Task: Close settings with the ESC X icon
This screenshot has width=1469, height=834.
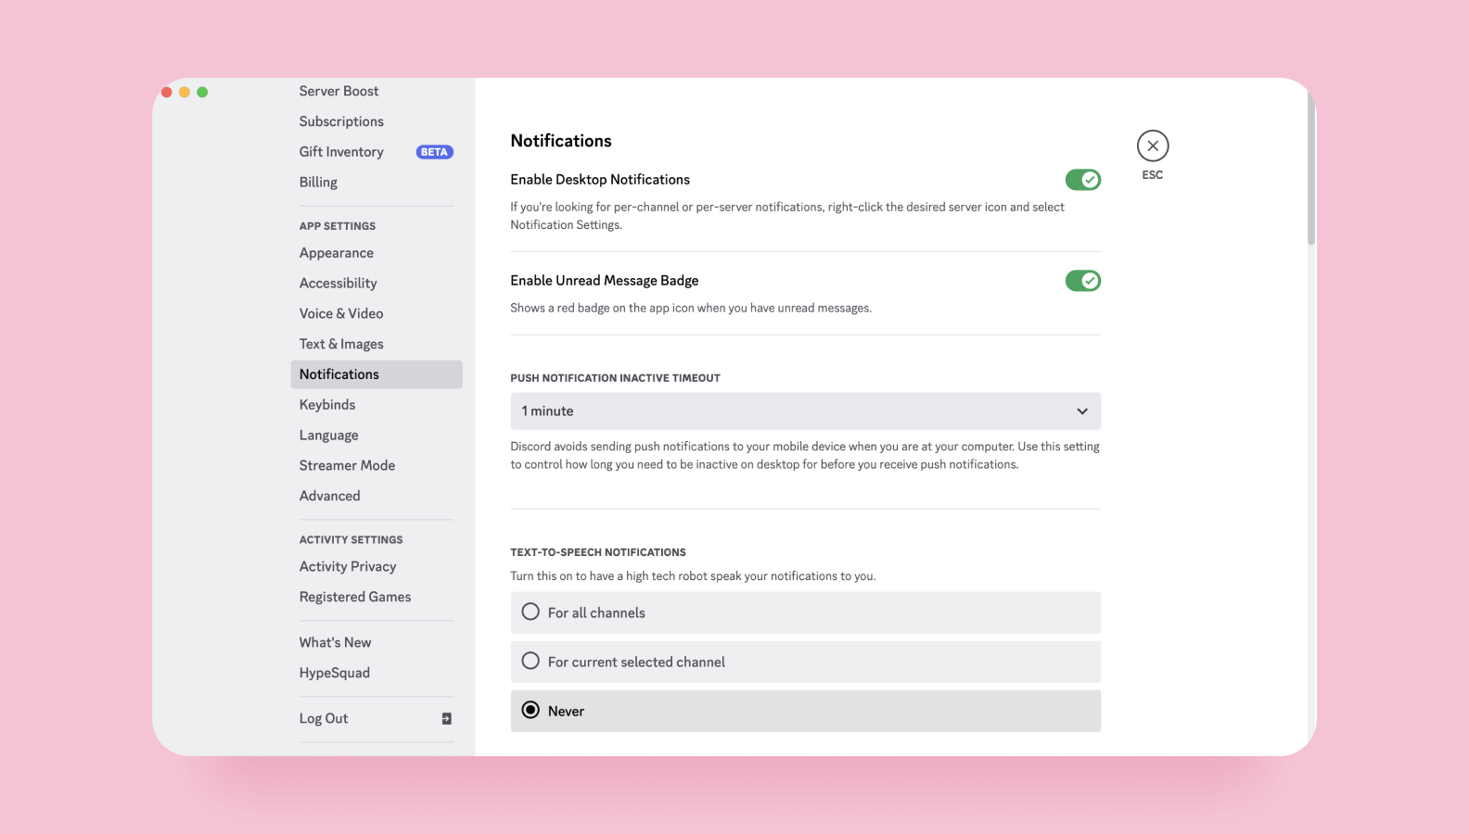Action: coord(1153,145)
